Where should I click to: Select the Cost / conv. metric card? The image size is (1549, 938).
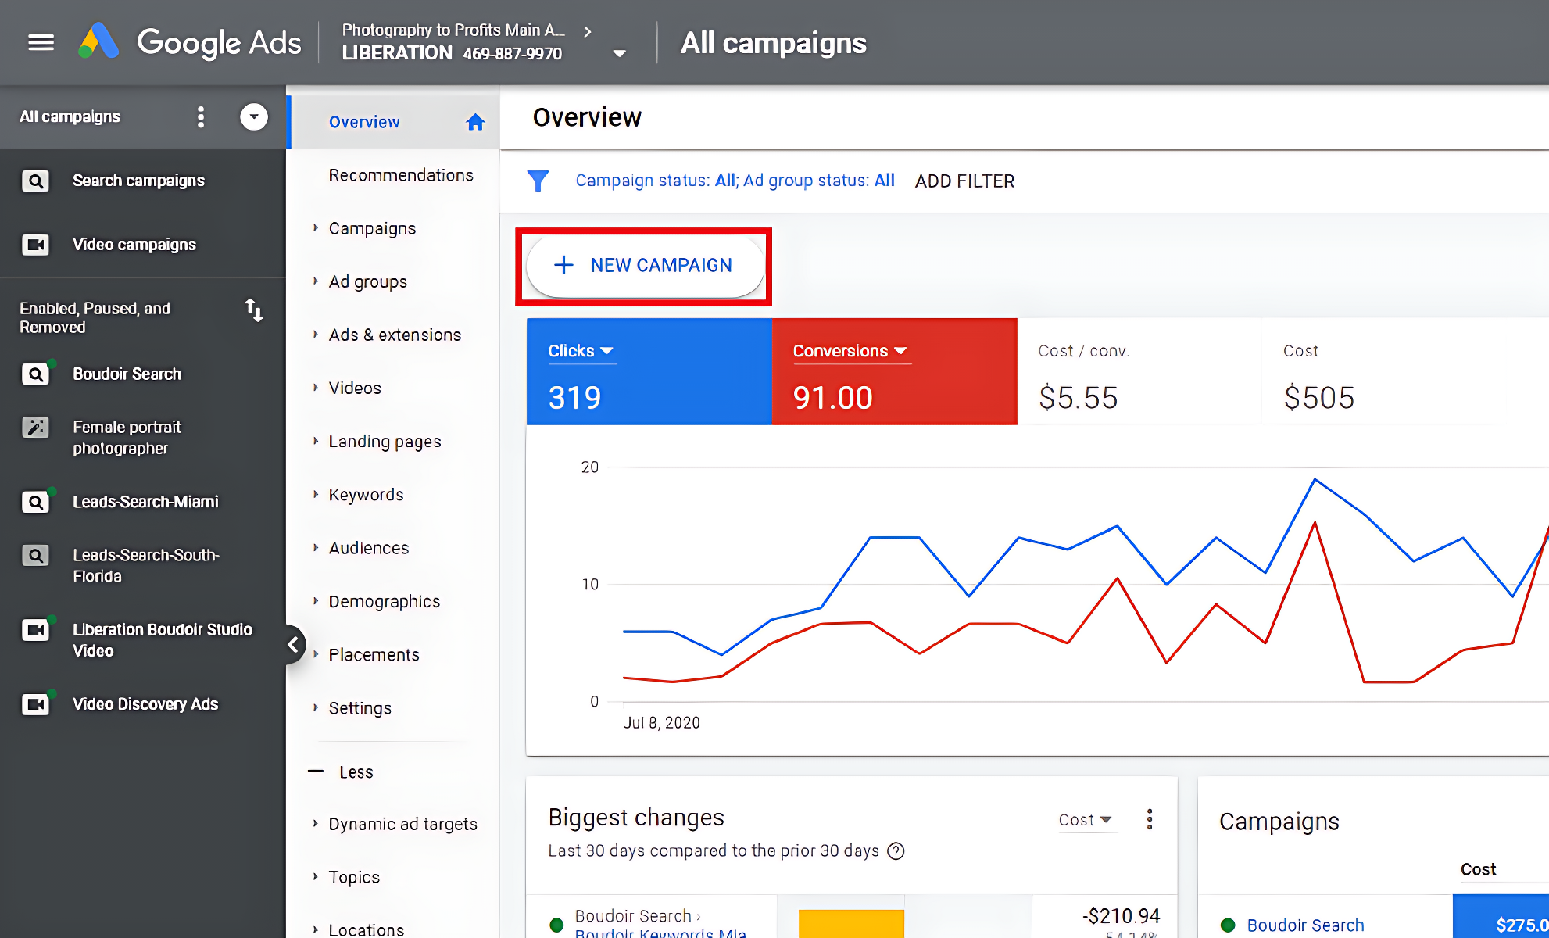tap(1139, 372)
